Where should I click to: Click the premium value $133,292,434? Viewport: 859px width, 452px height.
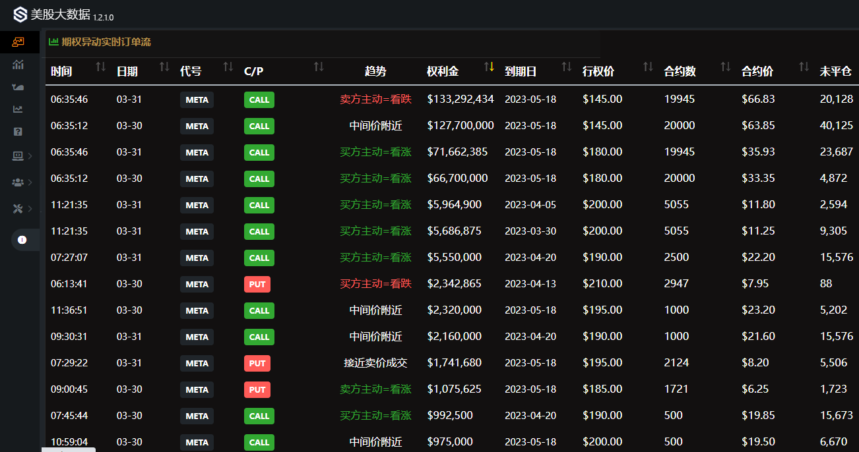(461, 99)
